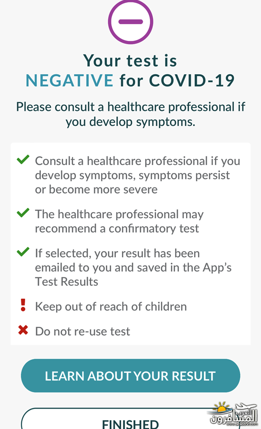Click the green checkmark beside 'Consult a healthcare professional'
The image size is (261, 429).
click(x=23, y=159)
